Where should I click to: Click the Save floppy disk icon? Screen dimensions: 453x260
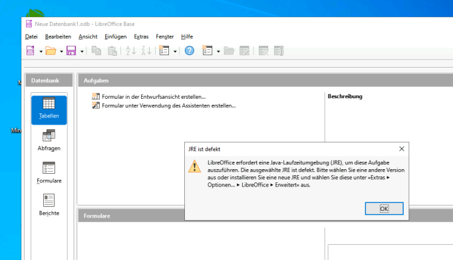pyautogui.click(x=71, y=50)
